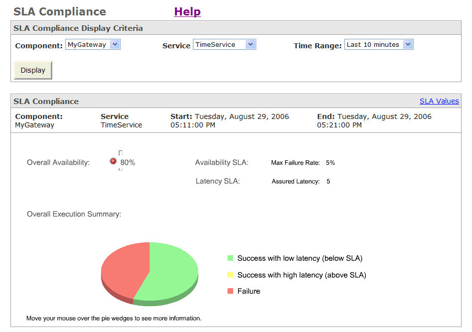Click the Failure legend label
This screenshot has width=472, height=332.
pos(249,291)
